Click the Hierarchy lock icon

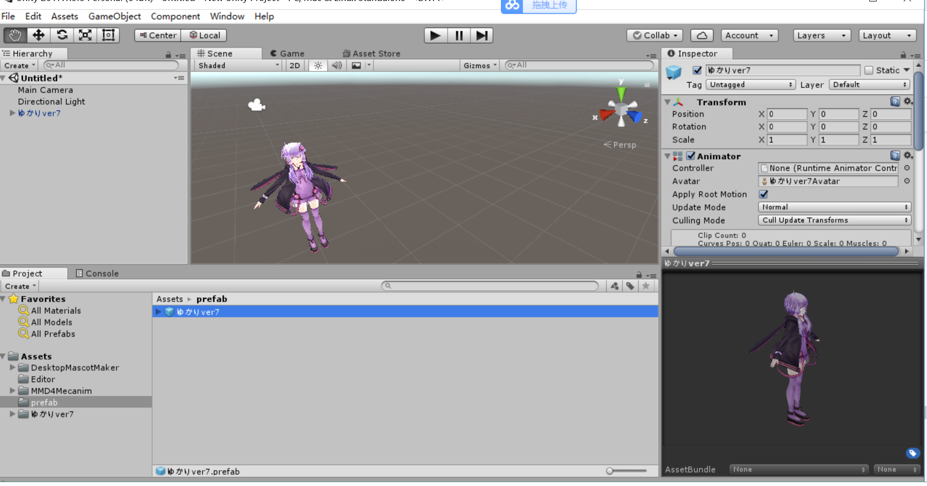coord(168,55)
